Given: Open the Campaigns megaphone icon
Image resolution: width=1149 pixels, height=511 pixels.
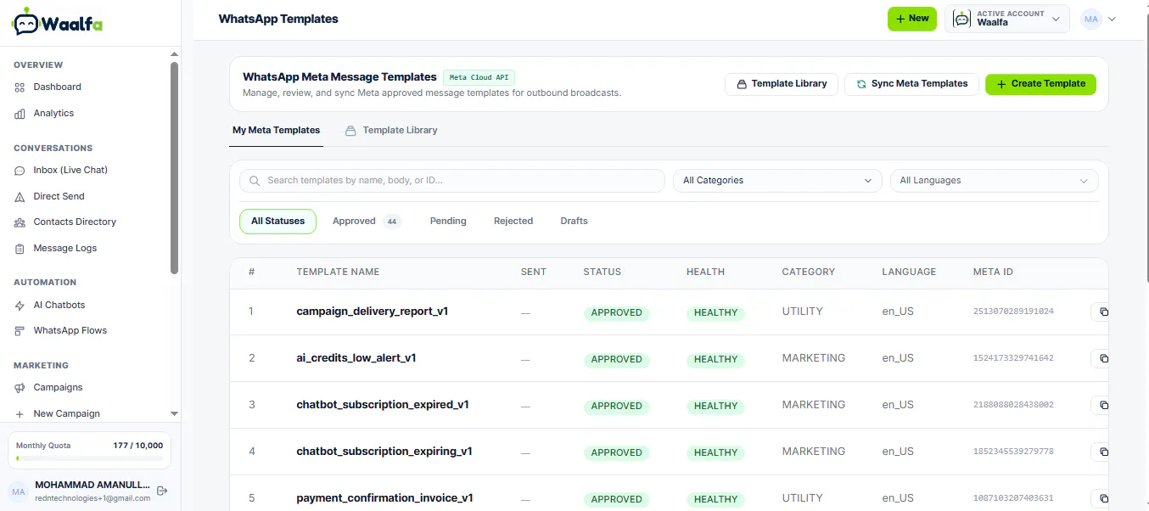Looking at the screenshot, I should point(20,388).
